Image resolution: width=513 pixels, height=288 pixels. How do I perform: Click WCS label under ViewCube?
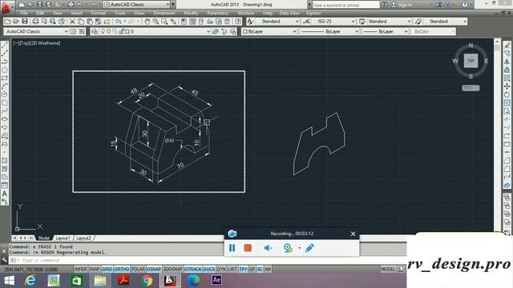471,88
